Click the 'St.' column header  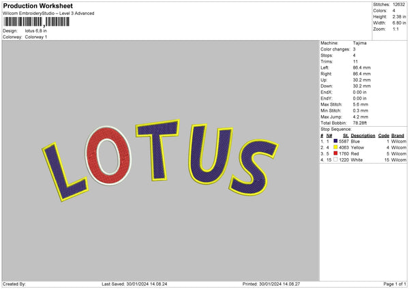pos(346,136)
